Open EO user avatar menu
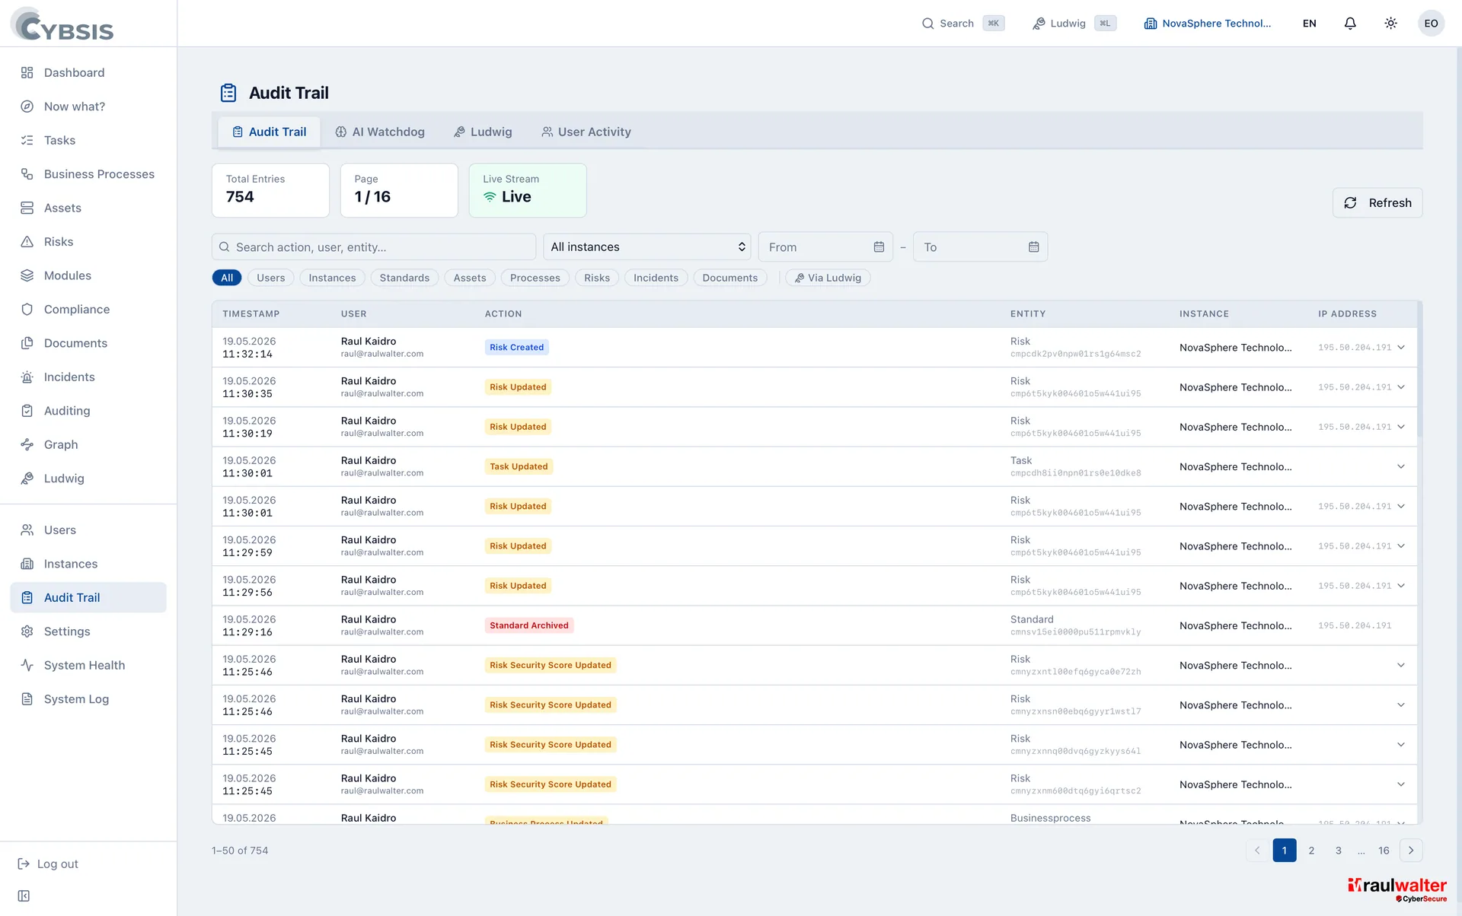1462x916 pixels. click(x=1431, y=24)
